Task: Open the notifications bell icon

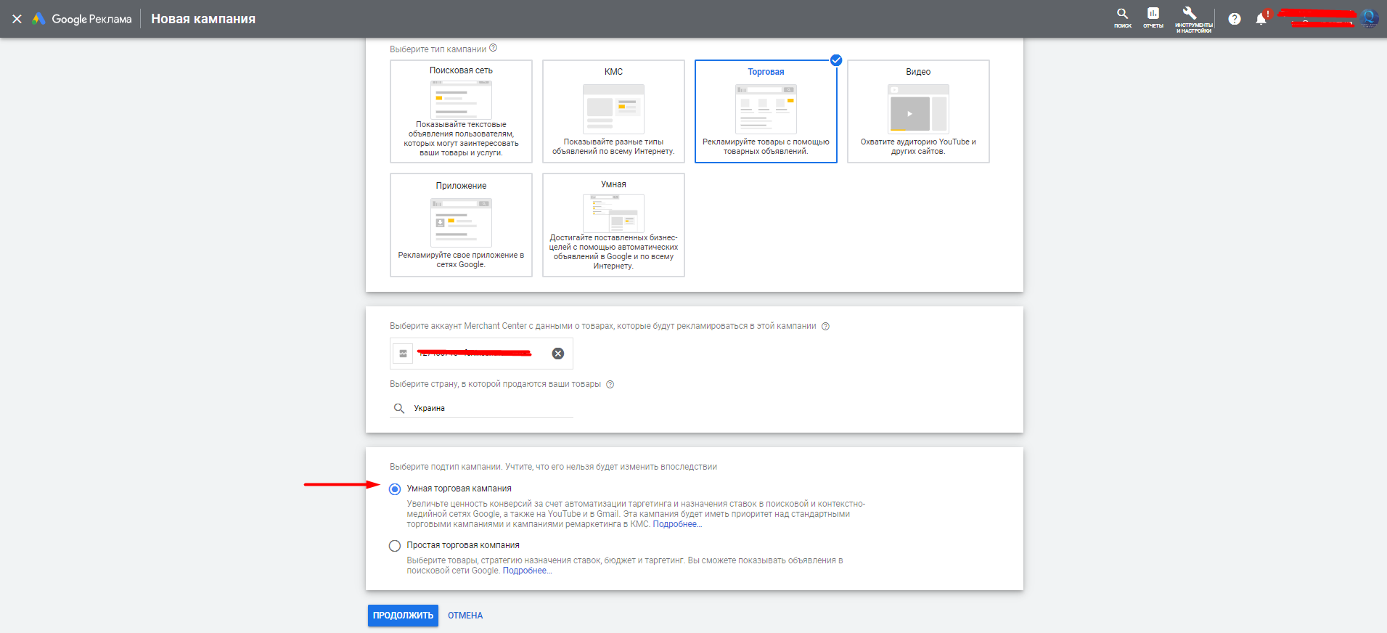Action: [1261, 19]
